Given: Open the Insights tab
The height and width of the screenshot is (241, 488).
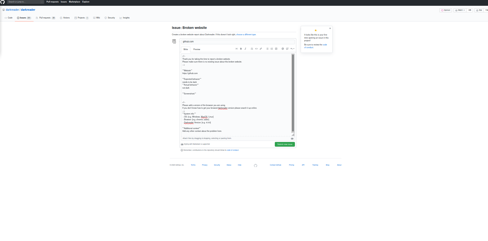Looking at the screenshot, I should (125, 18).
